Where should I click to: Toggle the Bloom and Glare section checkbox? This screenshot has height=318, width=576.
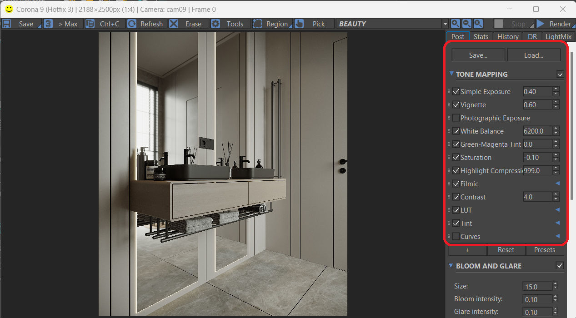point(560,266)
